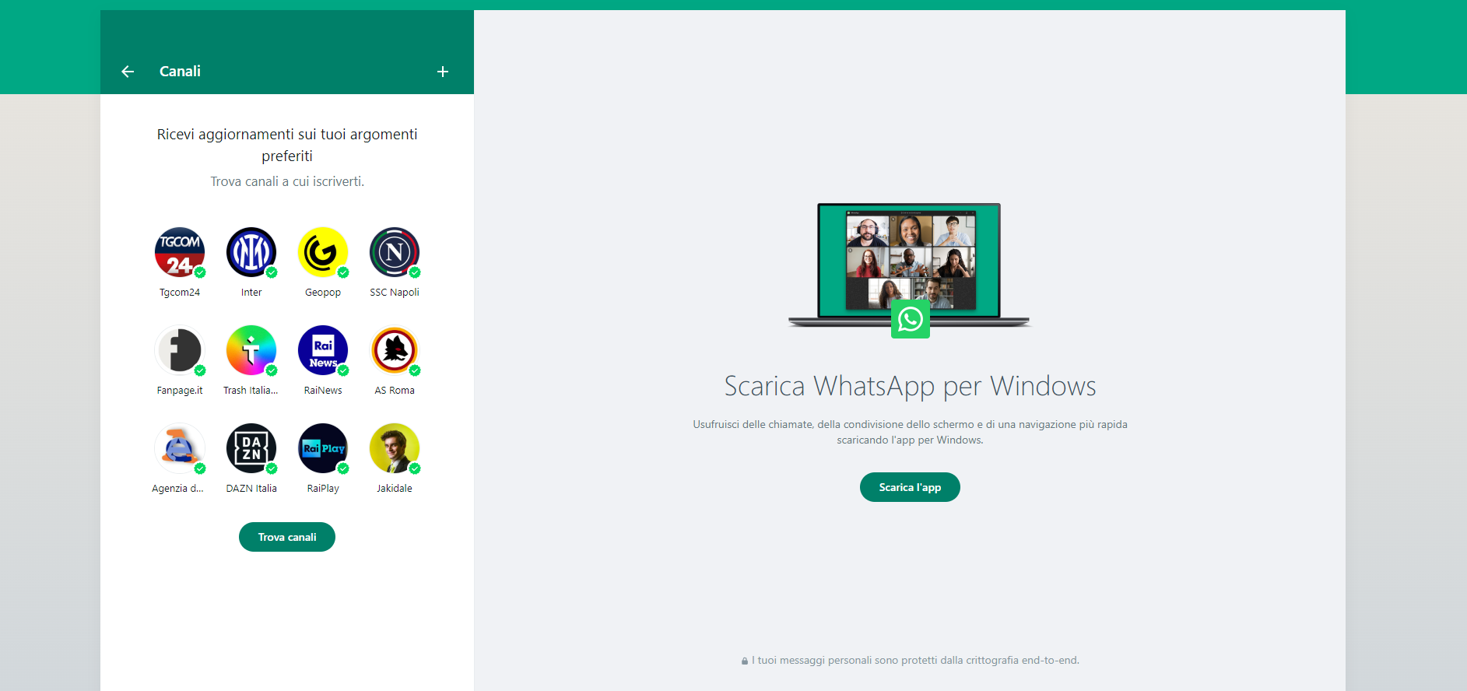1467x691 pixels.
Task: Choose the RaiNews channel icon
Action: coord(323,350)
